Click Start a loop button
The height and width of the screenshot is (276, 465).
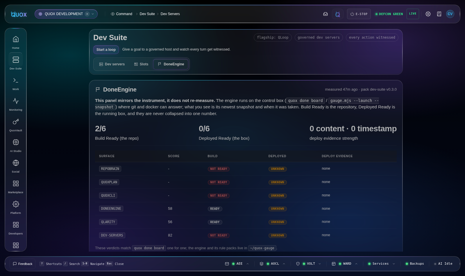(x=106, y=50)
